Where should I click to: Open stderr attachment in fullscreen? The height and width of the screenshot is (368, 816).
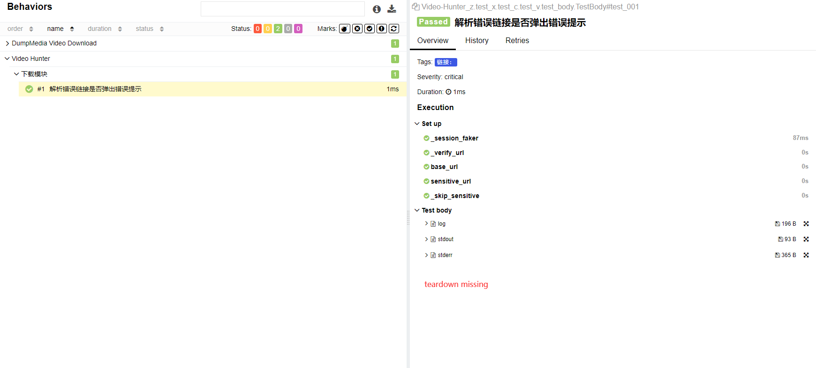coord(806,255)
